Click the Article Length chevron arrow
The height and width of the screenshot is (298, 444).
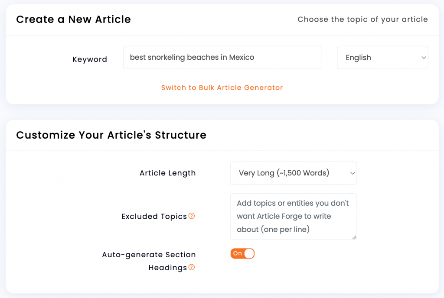352,173
